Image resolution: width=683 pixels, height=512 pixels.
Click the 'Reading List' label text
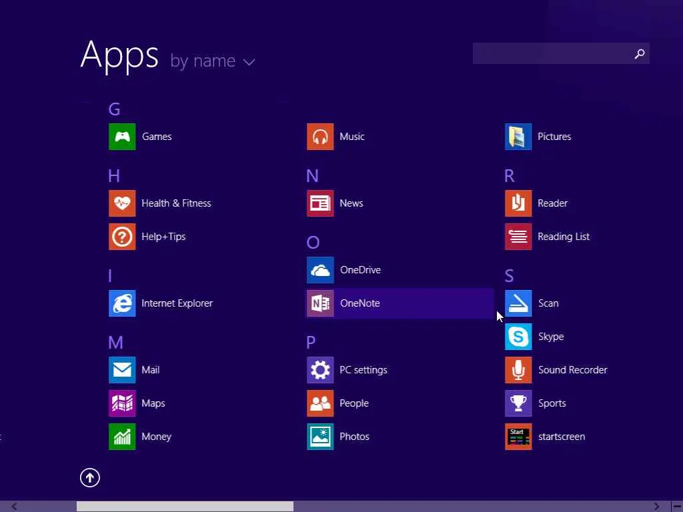(x=564, y=237)
